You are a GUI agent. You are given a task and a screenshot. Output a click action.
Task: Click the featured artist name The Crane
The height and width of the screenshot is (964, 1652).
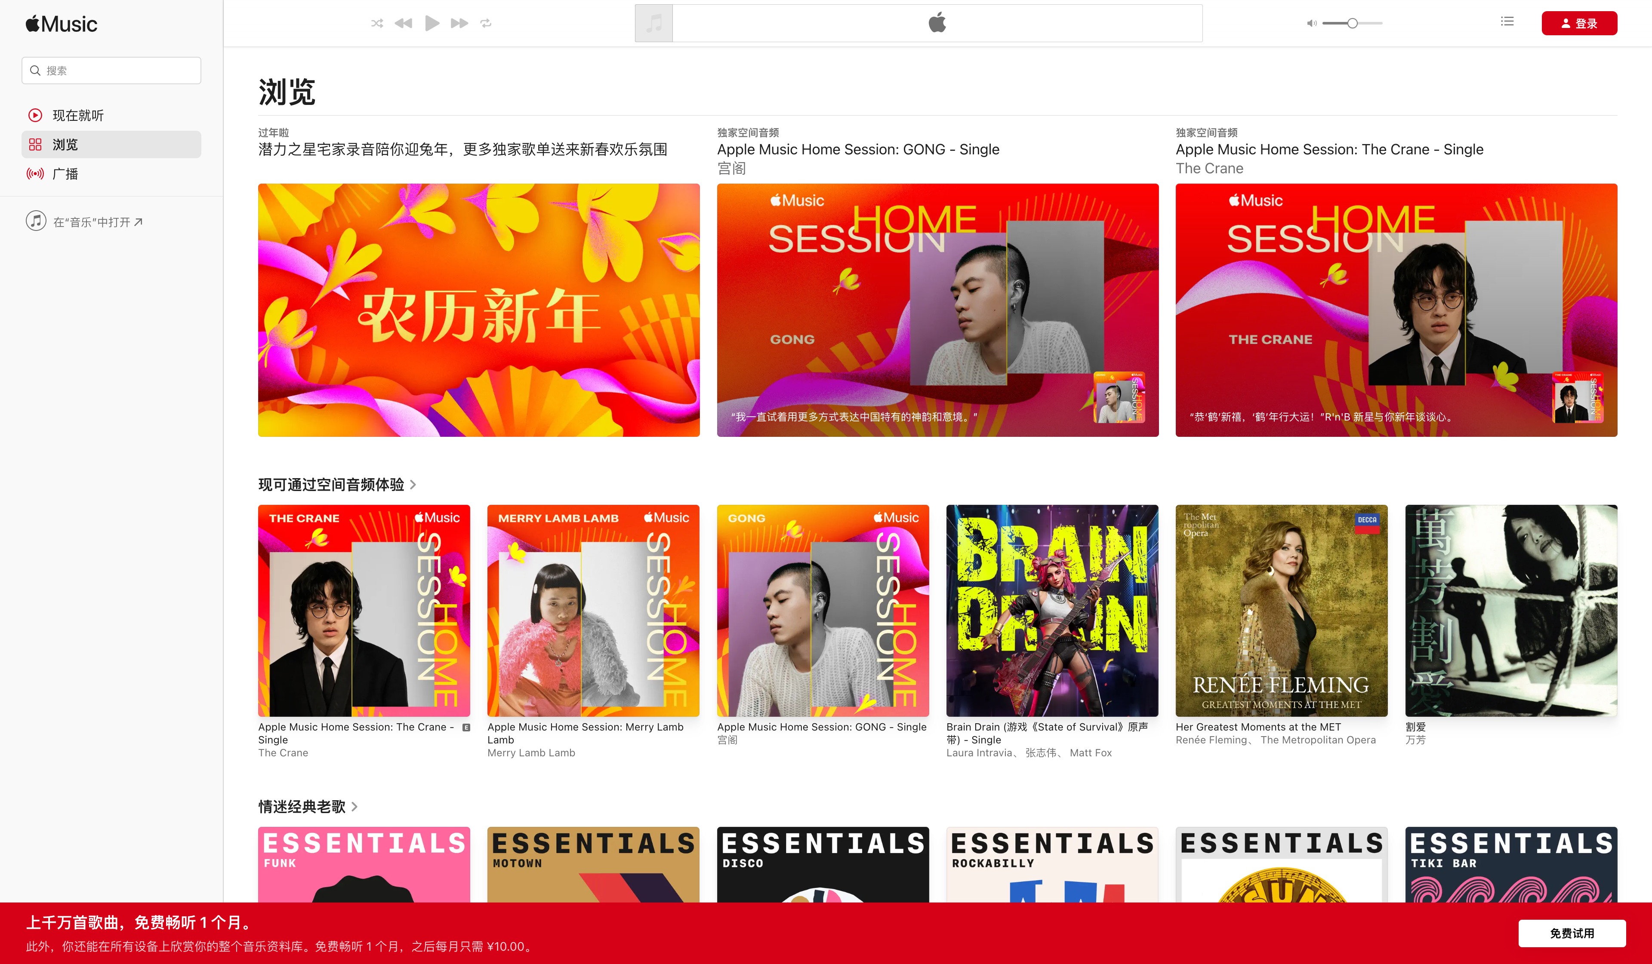1209,169
